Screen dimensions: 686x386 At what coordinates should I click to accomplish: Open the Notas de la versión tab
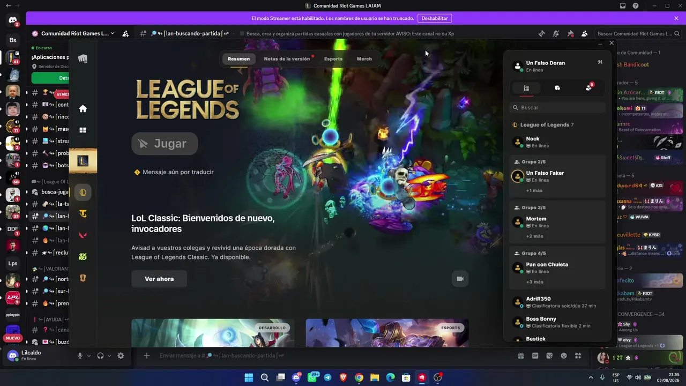click(x=287, y=58)
